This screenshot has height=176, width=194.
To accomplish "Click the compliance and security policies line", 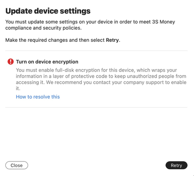I will pyautogui.click(x=44, y=28).
